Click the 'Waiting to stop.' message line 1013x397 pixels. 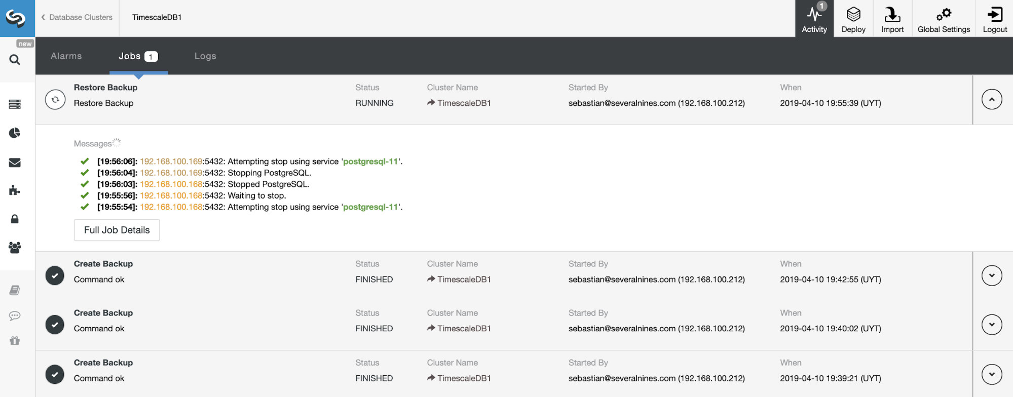192,195
